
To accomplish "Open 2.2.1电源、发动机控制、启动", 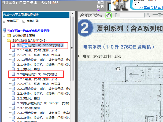I will click(37, 79).
